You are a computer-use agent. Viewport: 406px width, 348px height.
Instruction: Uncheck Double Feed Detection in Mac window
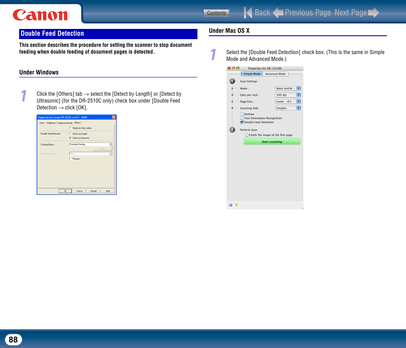pos(242,122)
